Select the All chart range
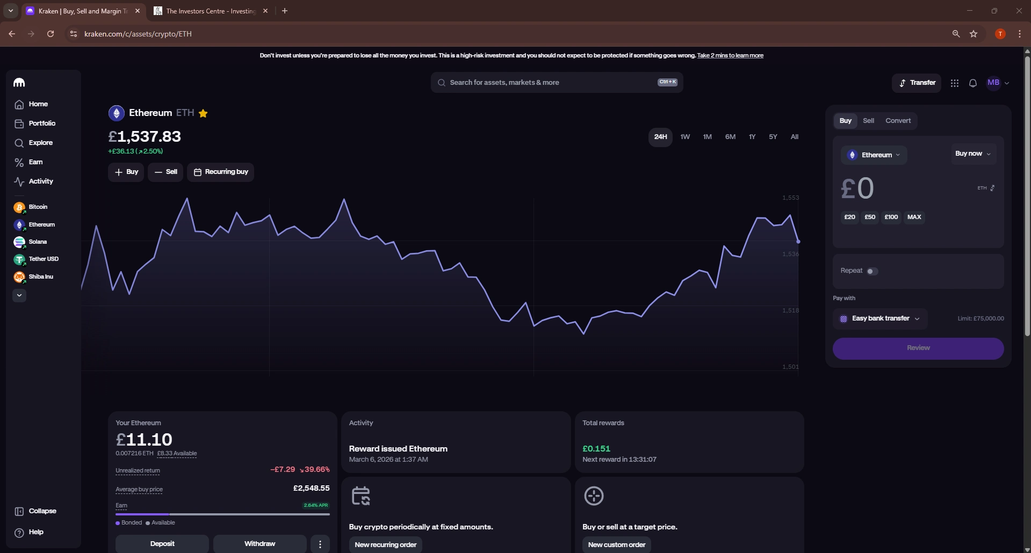Viewport: 1031px width, 553px height. 795,137
